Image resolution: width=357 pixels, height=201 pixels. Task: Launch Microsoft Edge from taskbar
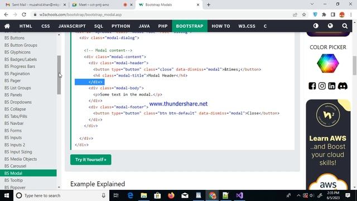tap(130, 195)
